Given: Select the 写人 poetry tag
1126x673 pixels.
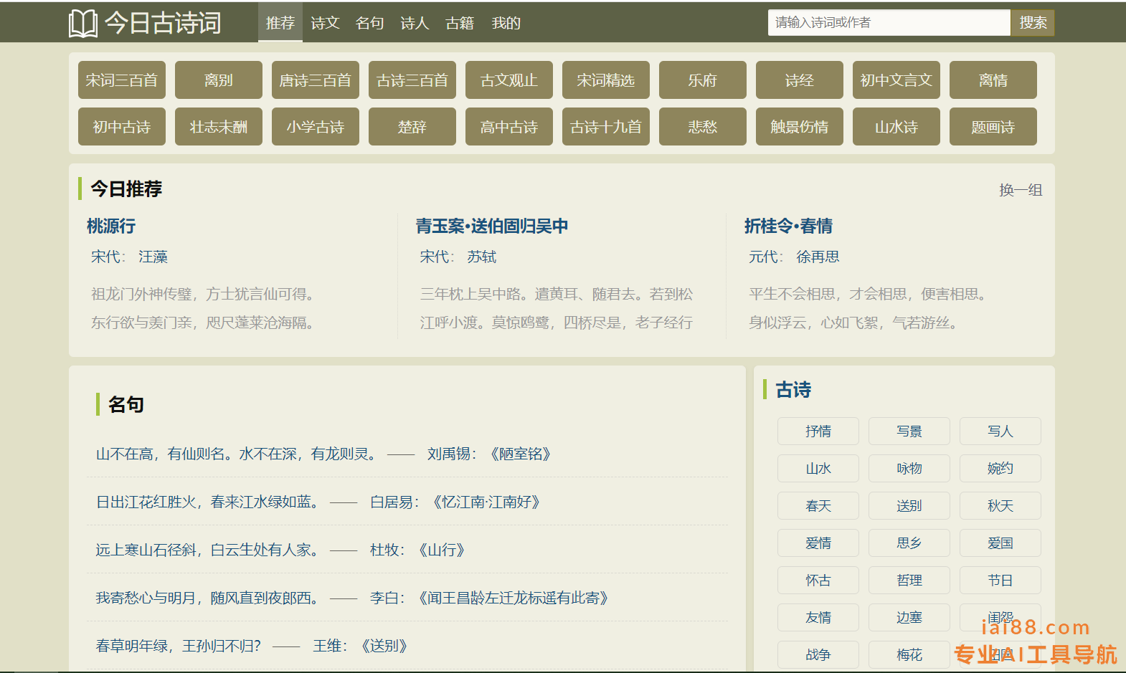Looking at the screenshot, I should pyautogui.click(x=1000, y=431).
